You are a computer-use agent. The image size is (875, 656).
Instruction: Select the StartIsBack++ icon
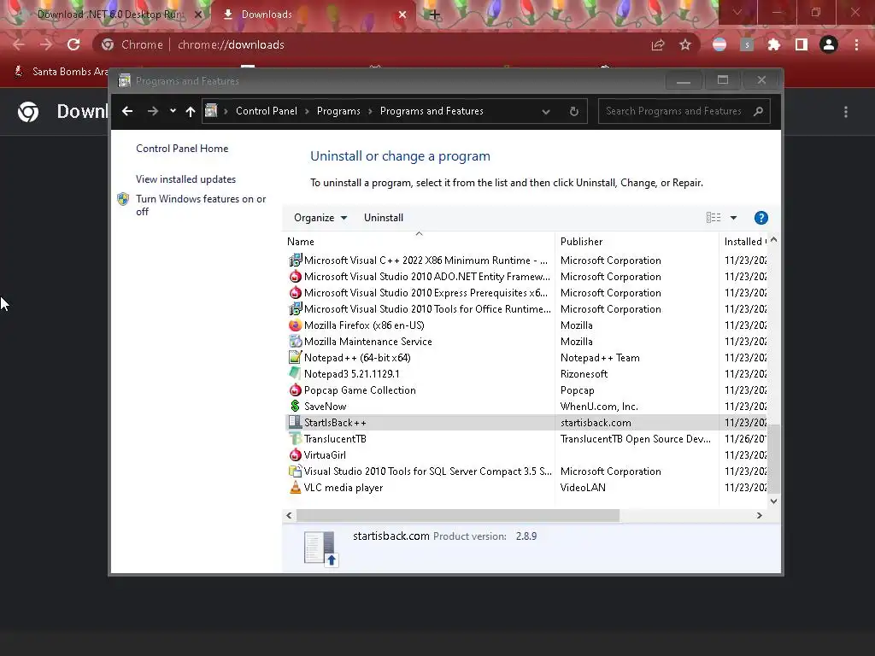click(x=295, y=422)
